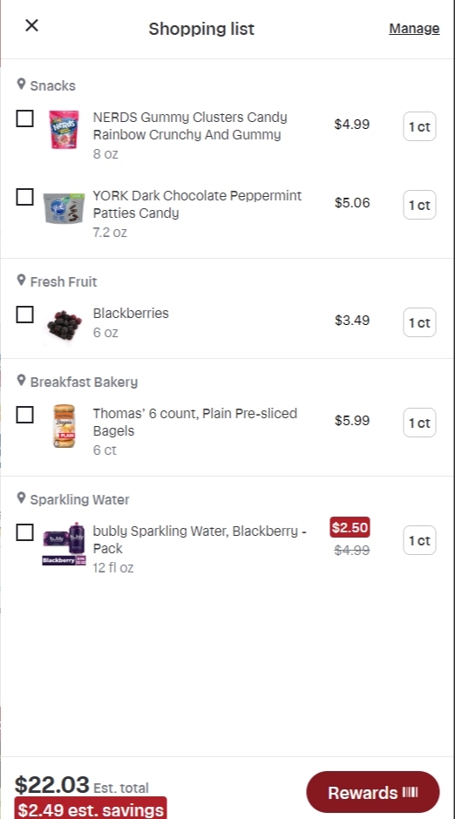Screen dimensions: 455x819
Task: Click the Snacks location pin icon
Action: [22, 85]
